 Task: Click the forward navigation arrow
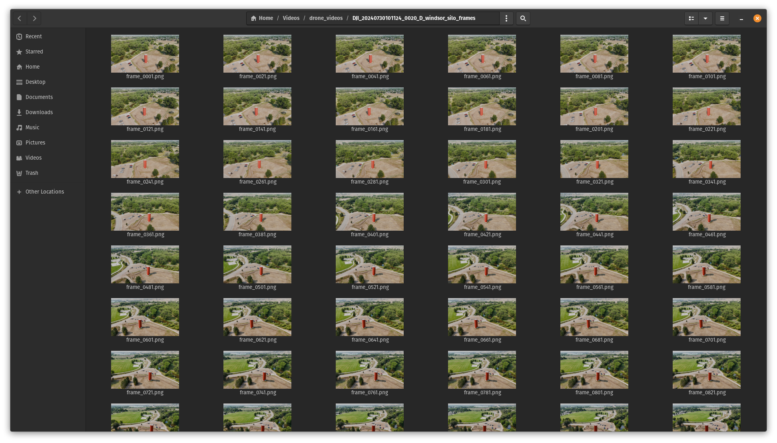click(34, 18)
